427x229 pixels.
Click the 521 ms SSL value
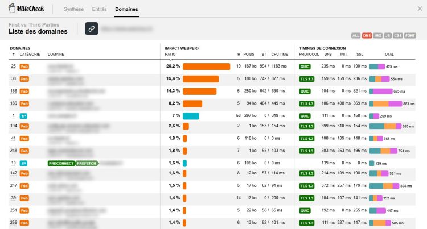[x=360, y=91]
